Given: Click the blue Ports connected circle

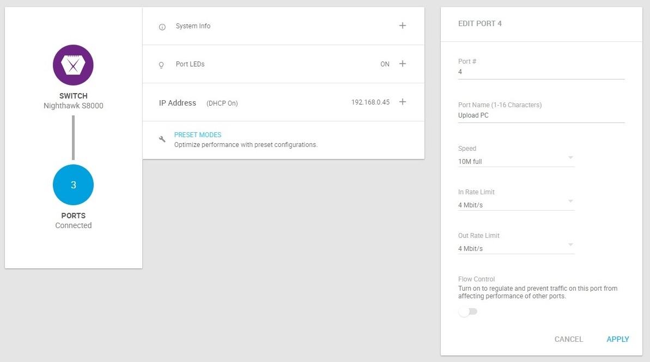Looking at the screenshot, I should pyautogui.click(x=73, y=185).
